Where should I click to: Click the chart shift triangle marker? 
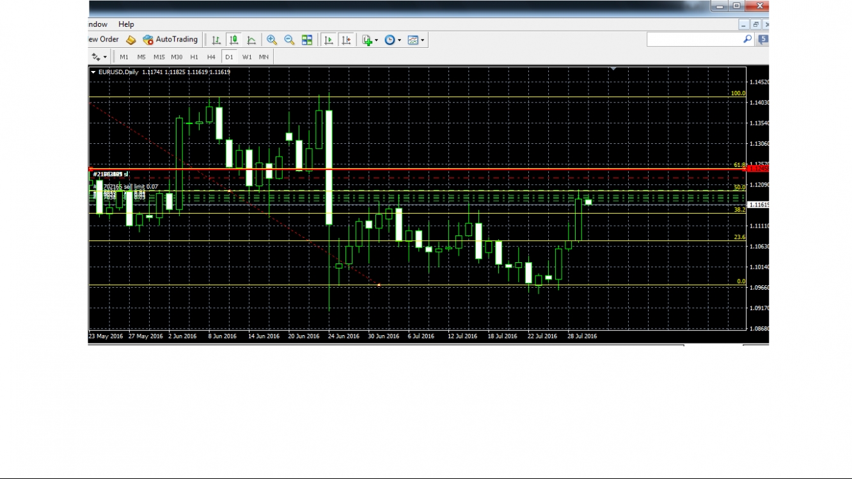613,68
